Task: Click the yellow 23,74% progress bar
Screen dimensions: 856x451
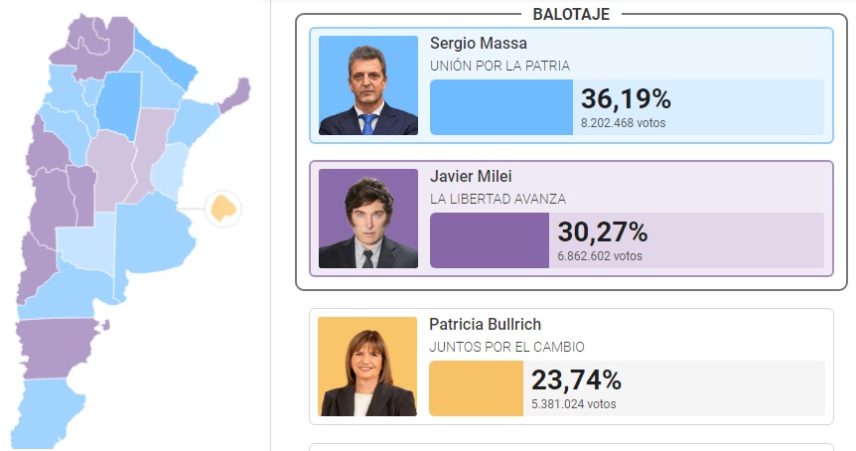Action: click(476, 388)
